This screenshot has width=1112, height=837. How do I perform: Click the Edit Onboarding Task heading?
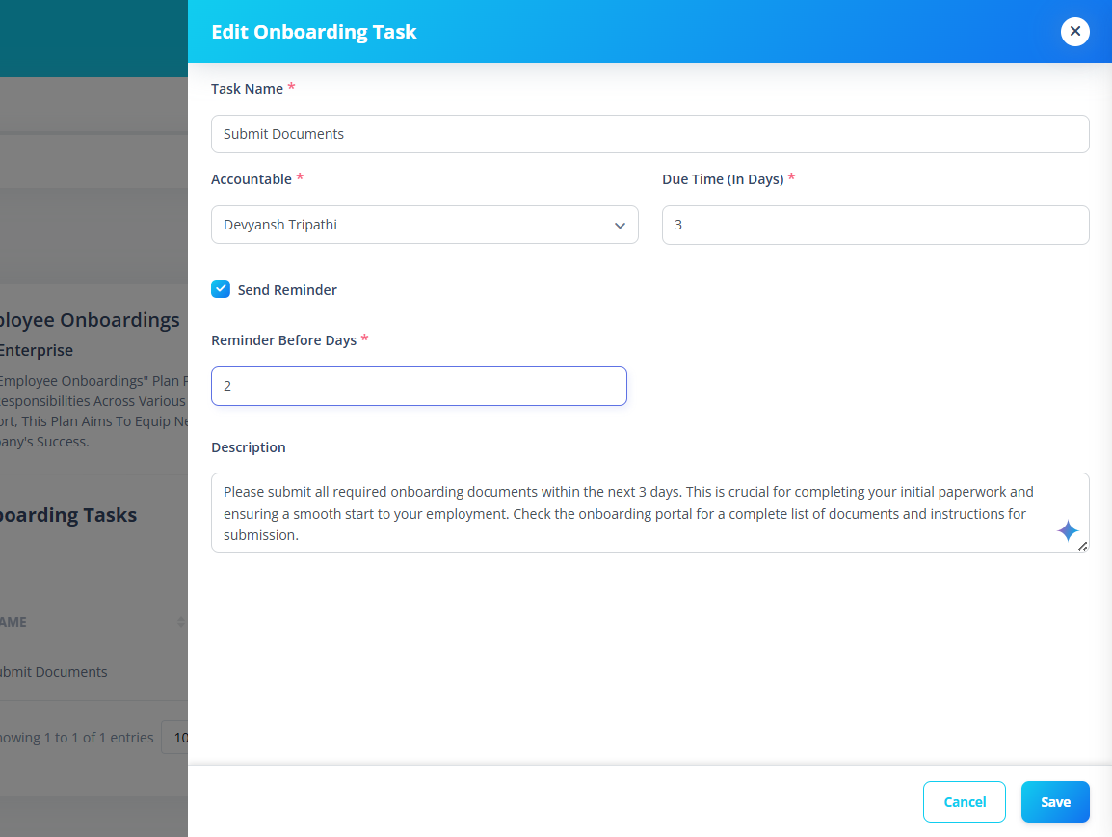(x=313, y=32)
